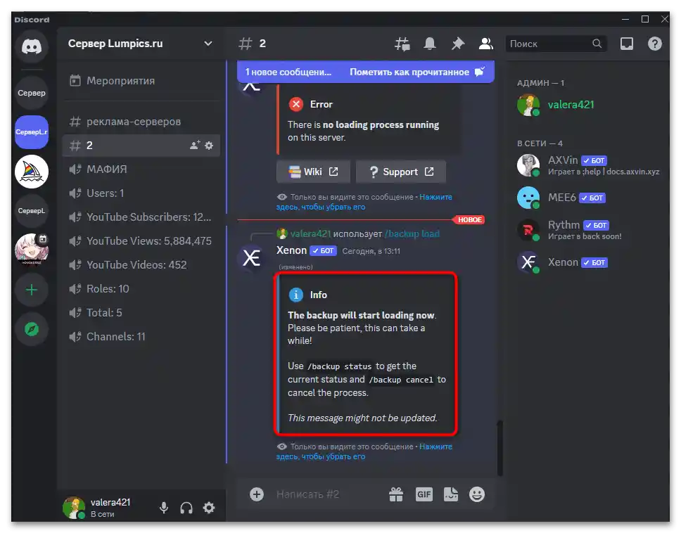Click Xenon avatar beside the Info message
681x533 pixels.
(251, 258)
